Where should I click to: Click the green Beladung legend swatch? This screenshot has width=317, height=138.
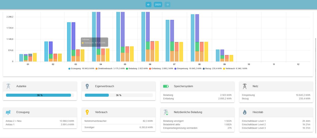pos(127,68)
